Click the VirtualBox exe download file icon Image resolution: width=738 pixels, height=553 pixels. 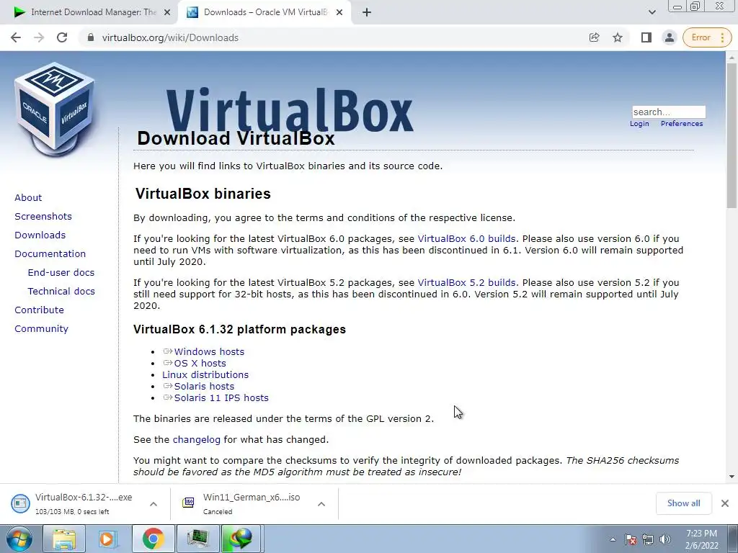(20, 503)
